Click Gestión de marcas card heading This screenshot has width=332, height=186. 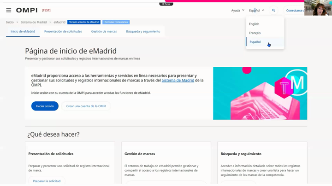point(140,154)
